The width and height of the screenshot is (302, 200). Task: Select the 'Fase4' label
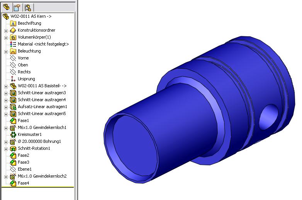(x=23, y=183)
